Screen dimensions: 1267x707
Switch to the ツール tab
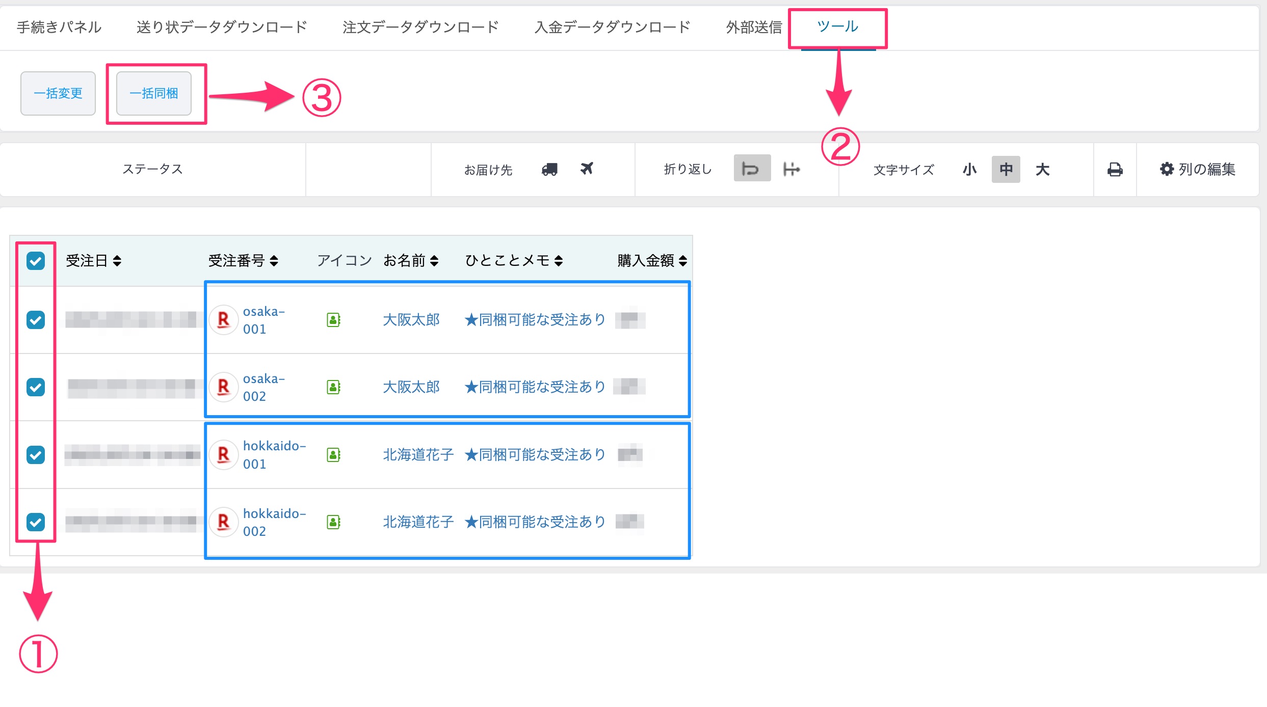[x=837, y=26]
